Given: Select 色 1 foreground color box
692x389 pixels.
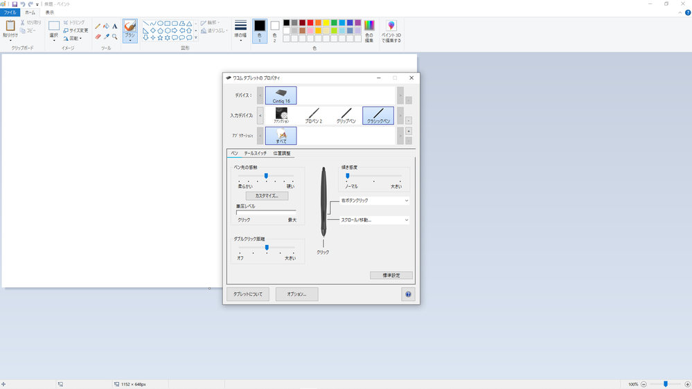Looking at the screenshot, I should pyautogui.click(x=260, y=31).
